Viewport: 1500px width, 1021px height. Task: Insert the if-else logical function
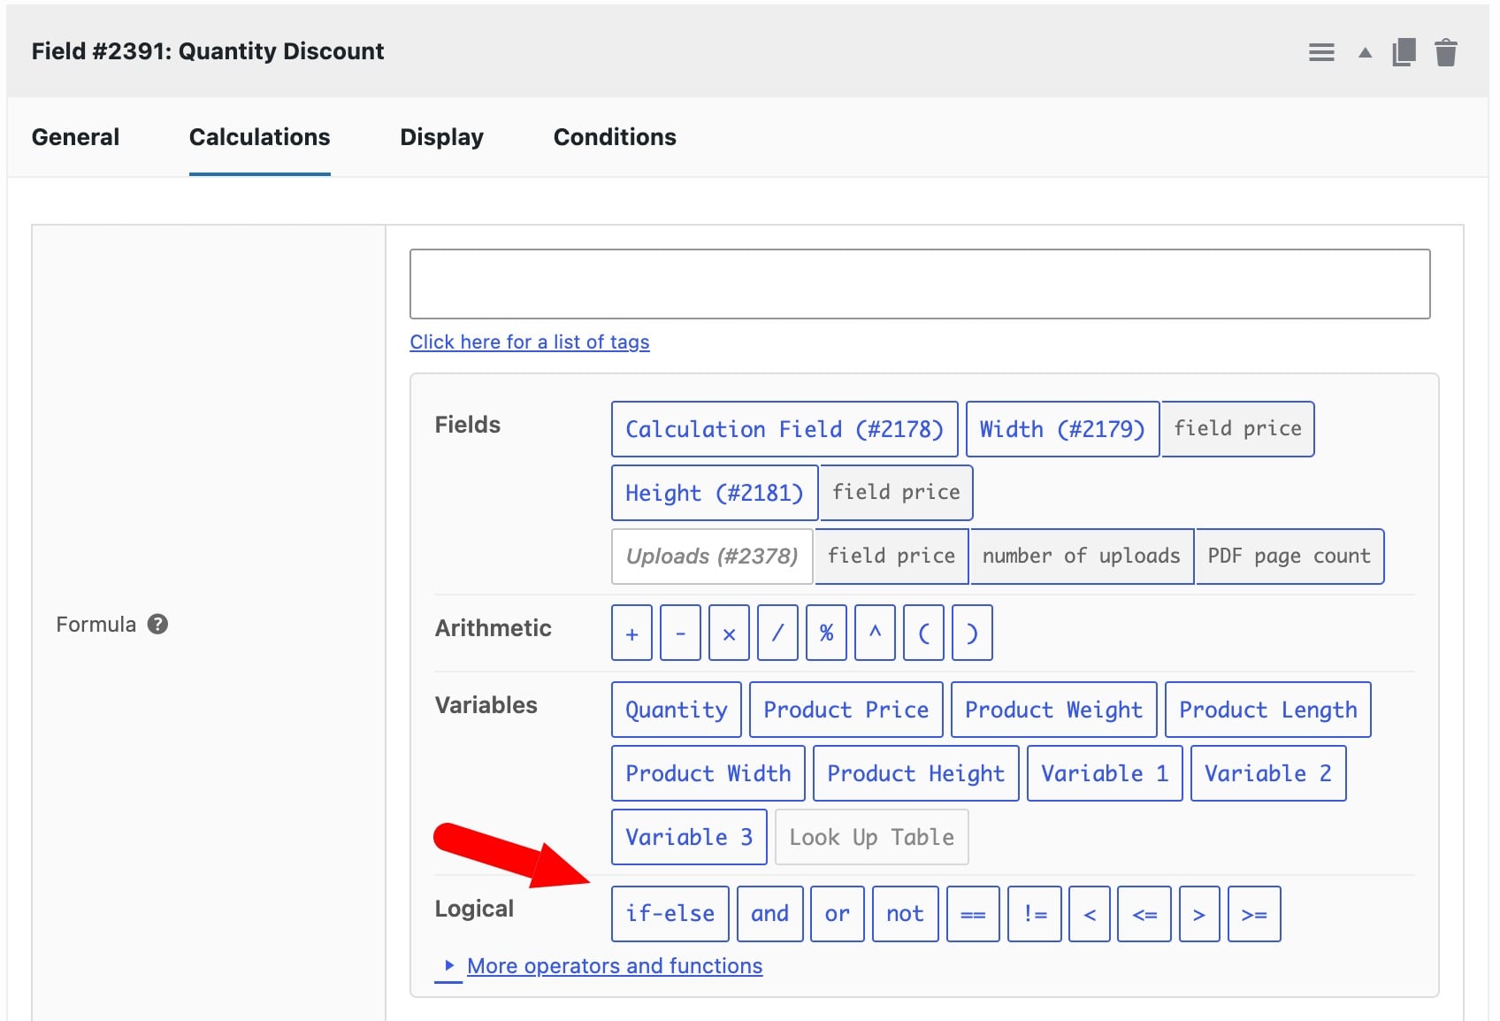[x=670, y=914]
